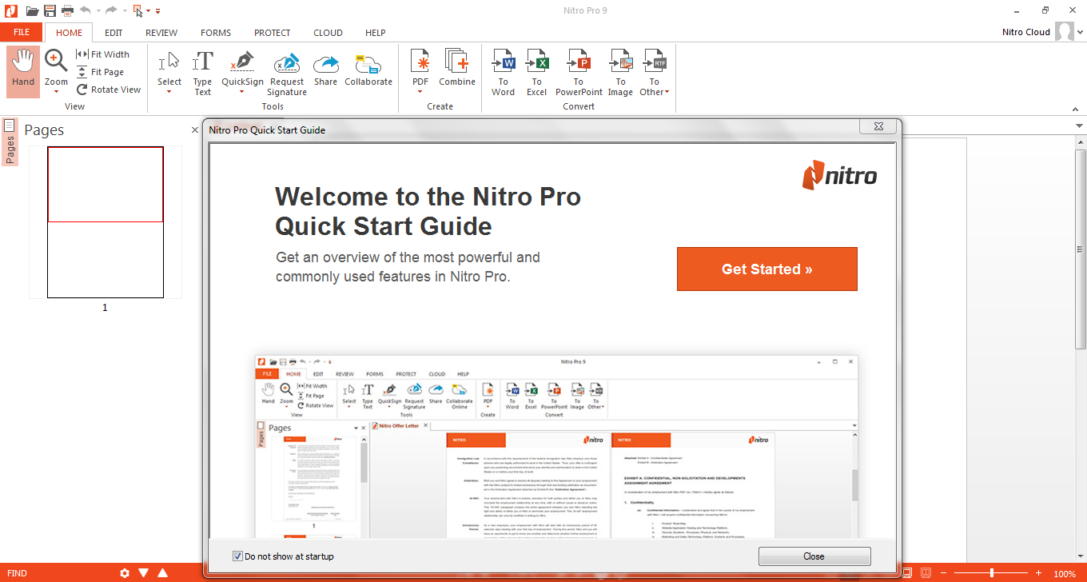Switch to the HOME ribbon tab
Image resolution: width=1087 pixels, height=582 pixels.
click(x=69, y=33)
